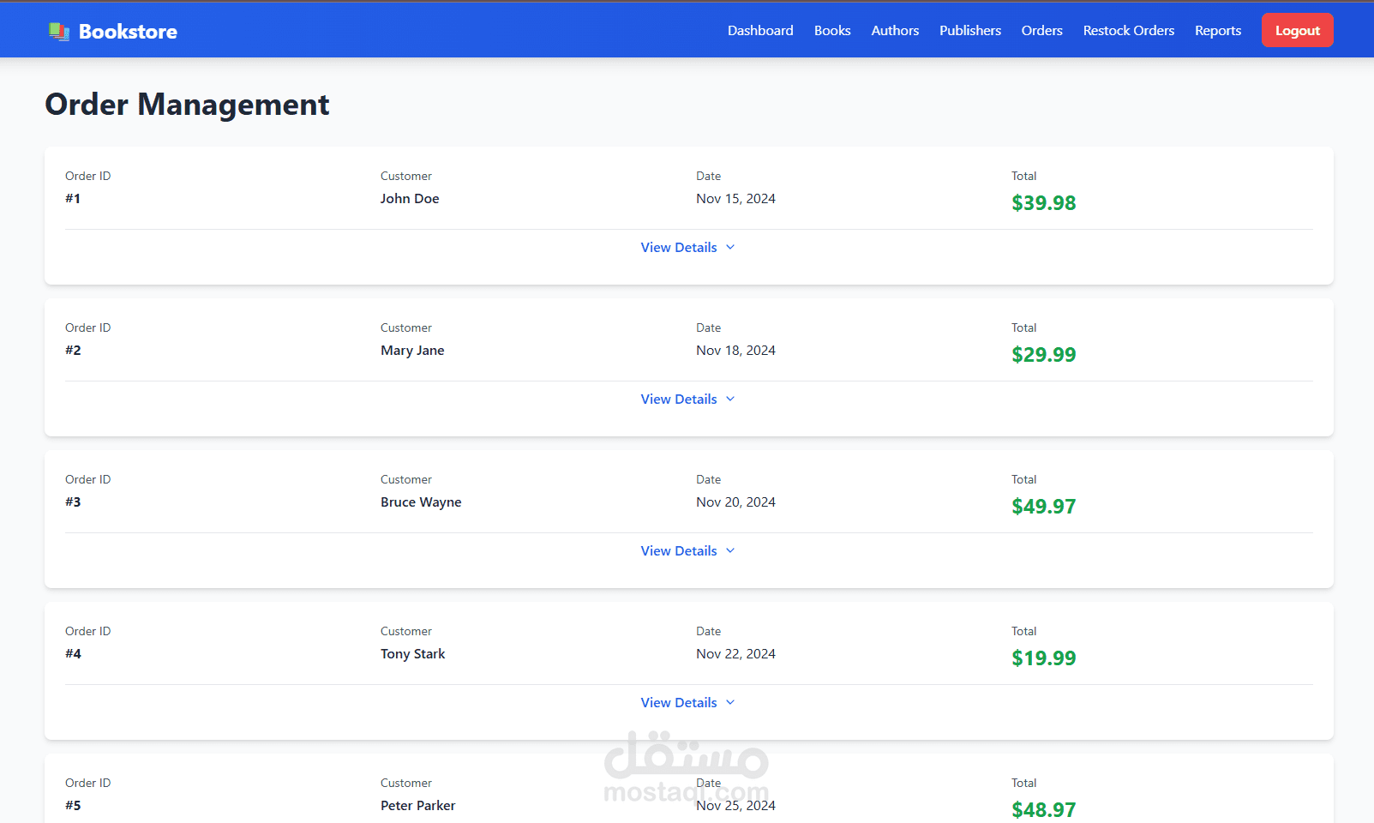Screen dimensions: 1374x823
Task: Click the Bookstore brand name
Action: tap(128, 32)
